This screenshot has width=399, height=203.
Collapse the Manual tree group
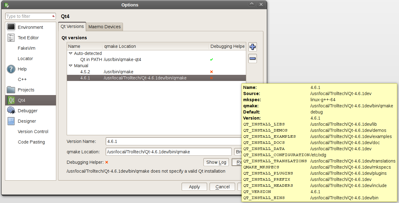tap(70, 66)
